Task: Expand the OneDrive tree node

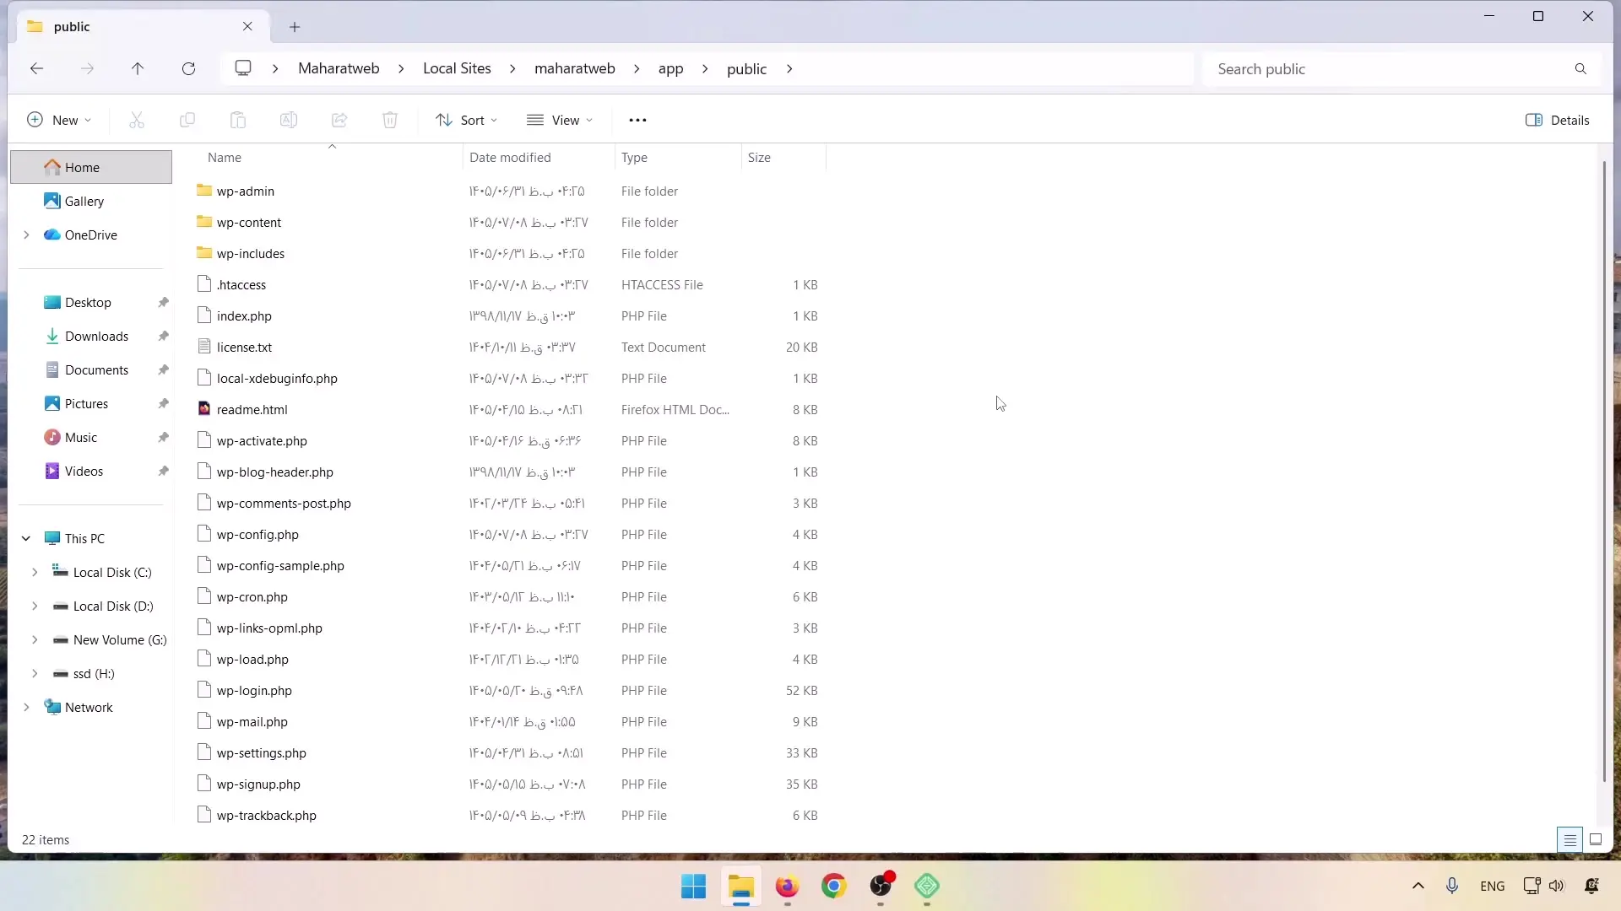Action: [x=26, y=234]
